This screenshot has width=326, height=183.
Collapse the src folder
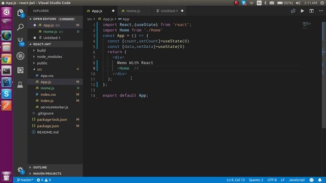[55, 69]
